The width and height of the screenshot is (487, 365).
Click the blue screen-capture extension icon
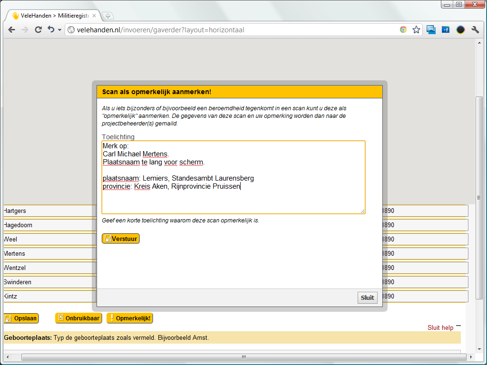(431, 29)
